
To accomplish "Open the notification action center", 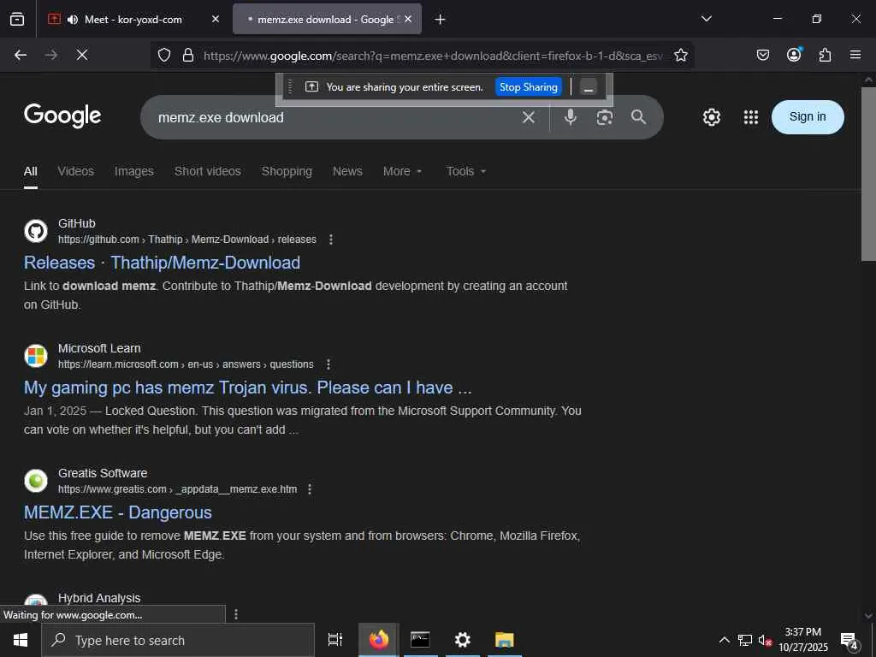I will [849, 640].
